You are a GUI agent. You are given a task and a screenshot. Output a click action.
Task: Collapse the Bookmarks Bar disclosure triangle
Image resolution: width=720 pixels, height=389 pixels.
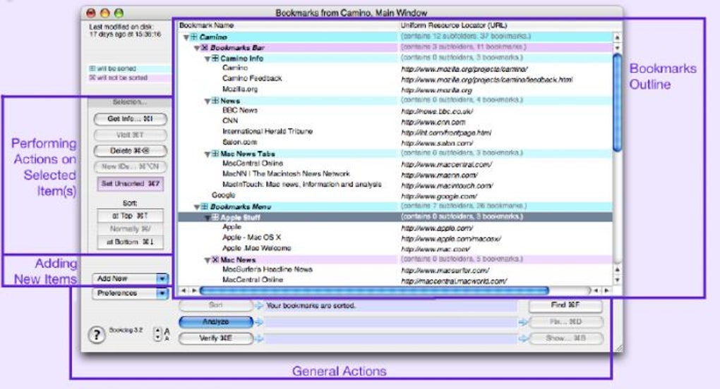tap(196, 48)
